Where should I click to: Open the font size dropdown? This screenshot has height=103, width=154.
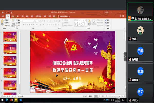click(36, 21)
